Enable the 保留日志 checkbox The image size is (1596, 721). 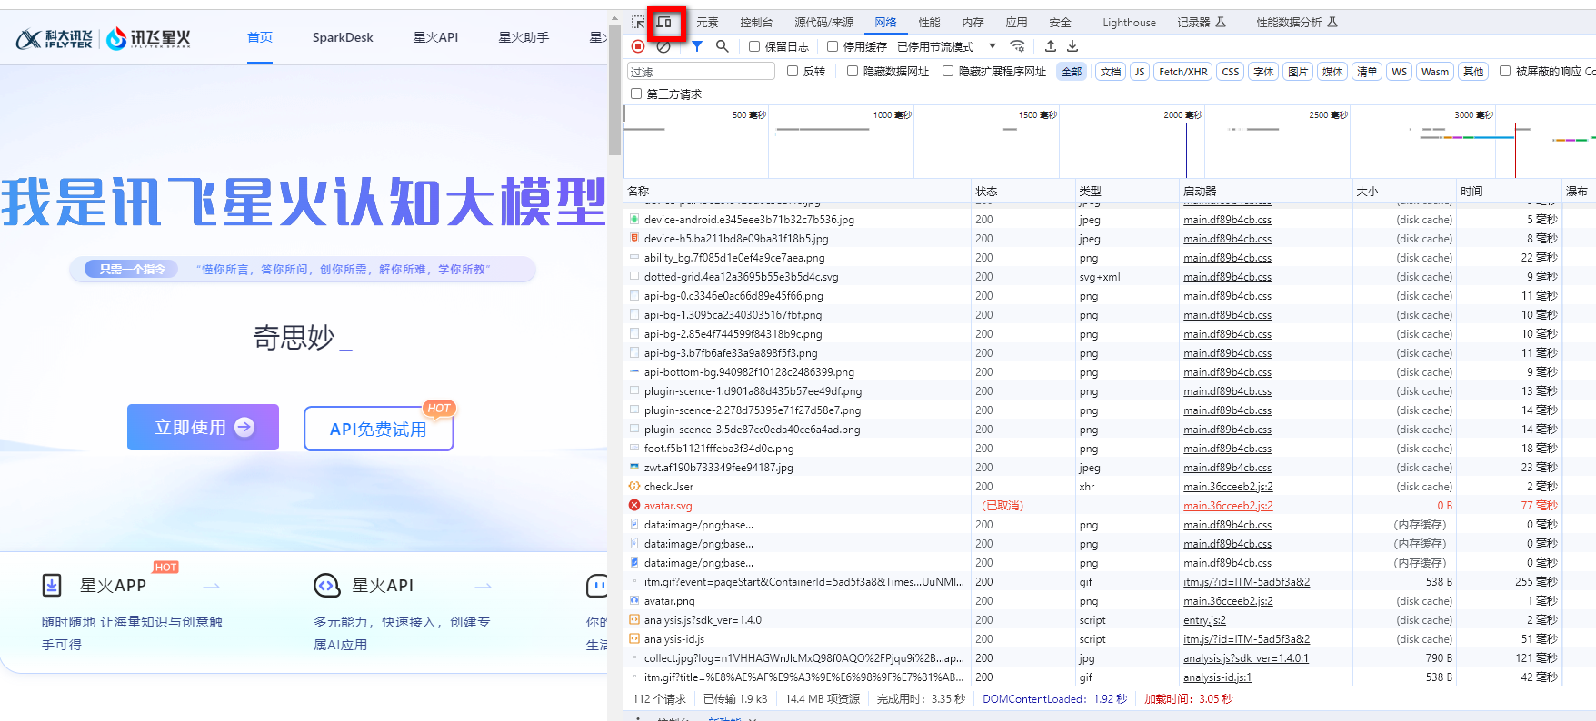[x=754, y=46]
